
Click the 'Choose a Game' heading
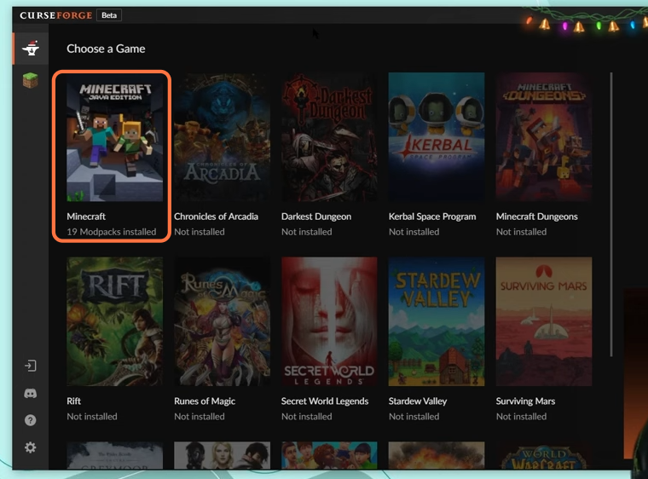pos(106,49)
